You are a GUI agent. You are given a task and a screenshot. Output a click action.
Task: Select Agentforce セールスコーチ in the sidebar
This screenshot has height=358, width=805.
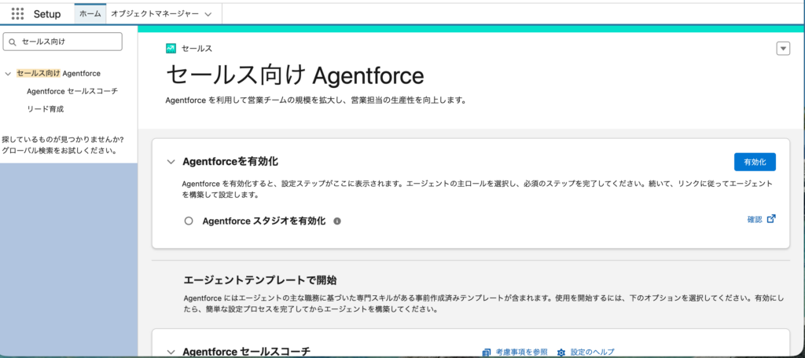72,91
